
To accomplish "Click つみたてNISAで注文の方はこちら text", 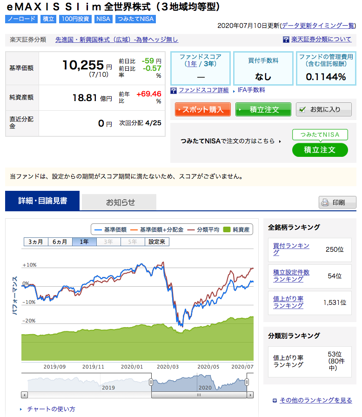I will [x=228, y=141].
